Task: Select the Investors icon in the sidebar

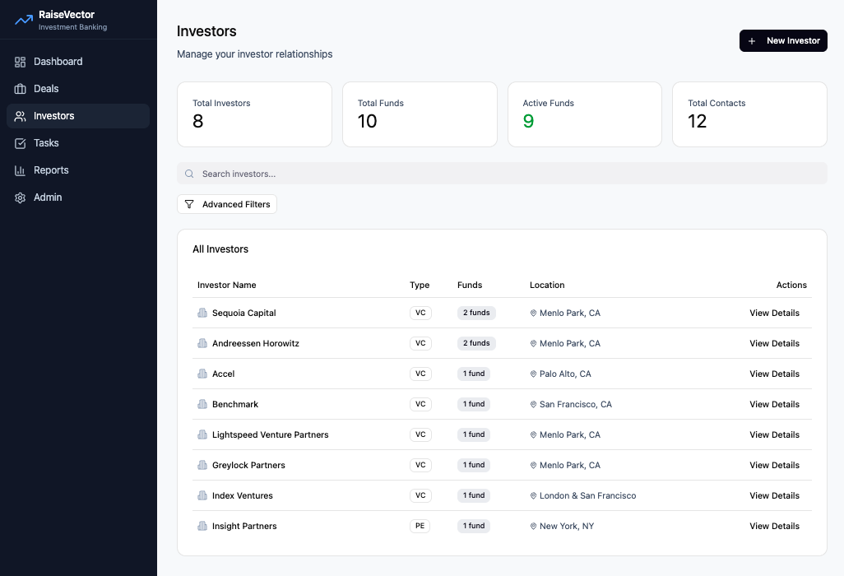Action: click(x=20, y=115)
